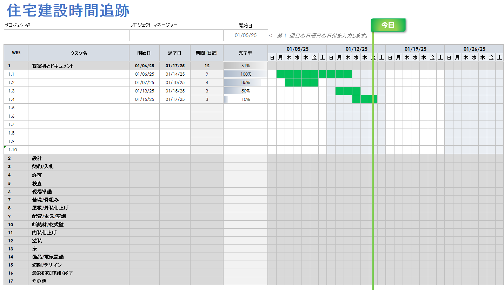Click the 10% progress bar in row 1.4
Image resolution: width=504 pixels, height=290 pixels.
pos(246,99)
